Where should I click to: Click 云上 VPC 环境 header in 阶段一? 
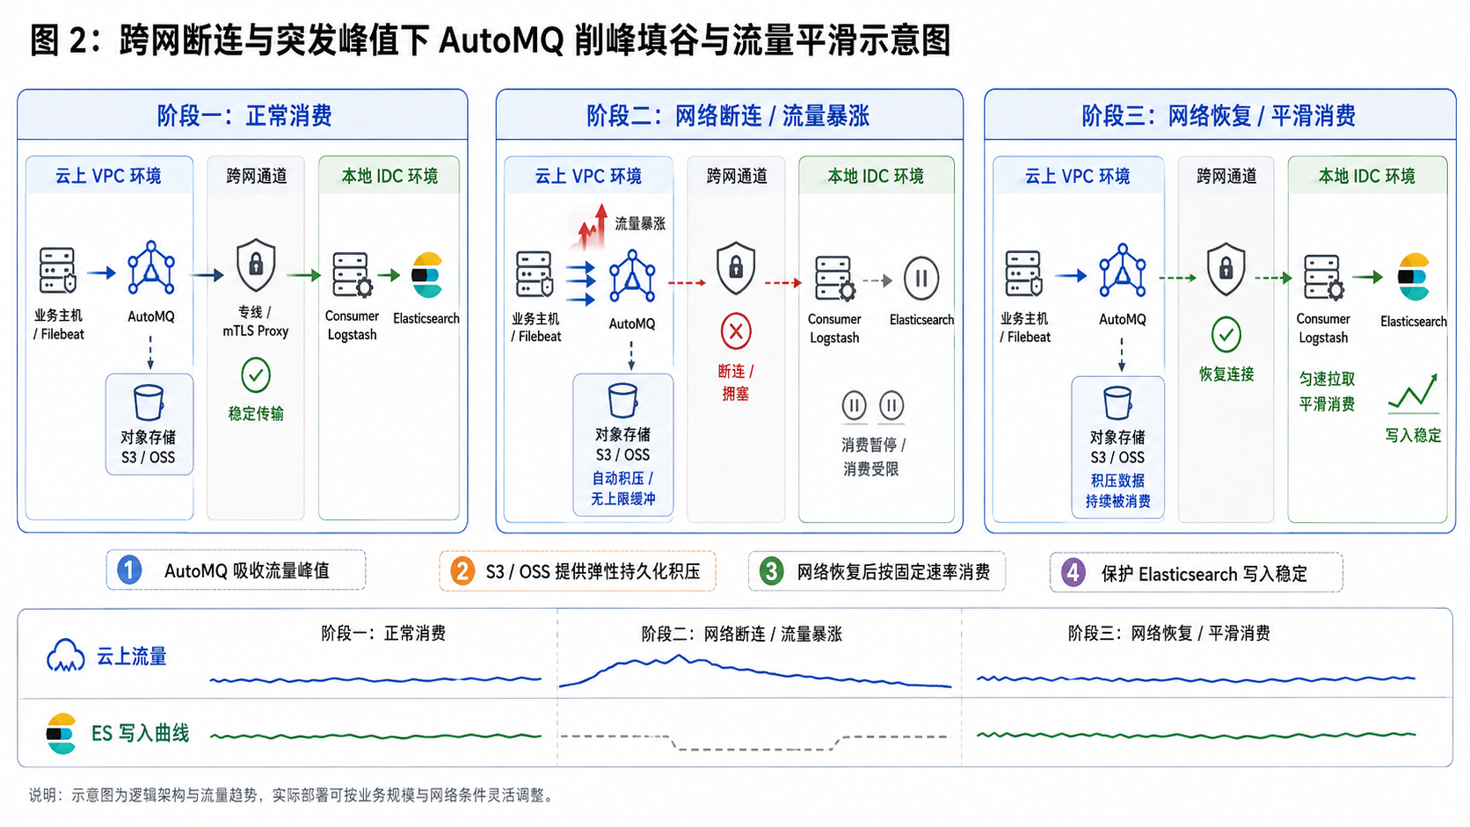pyautogui.click(x=108, y=176)
